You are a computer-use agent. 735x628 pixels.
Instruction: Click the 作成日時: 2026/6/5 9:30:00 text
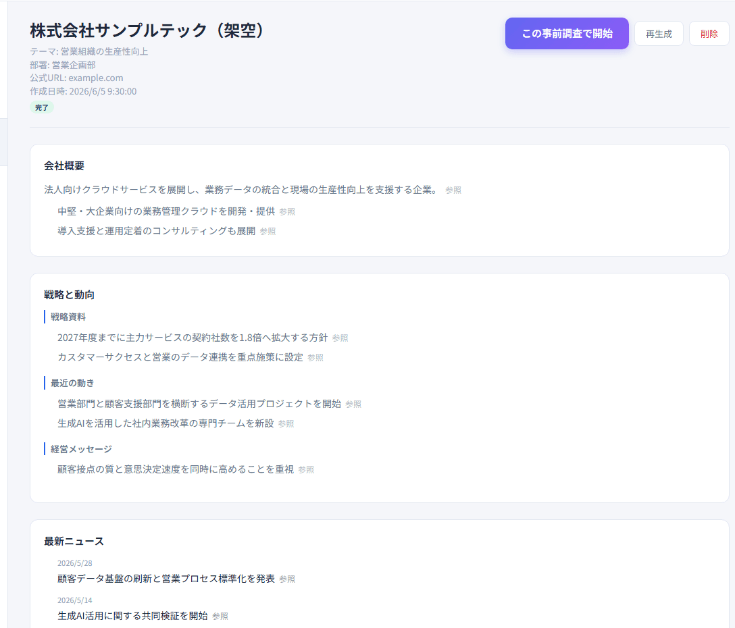[84, 91]
